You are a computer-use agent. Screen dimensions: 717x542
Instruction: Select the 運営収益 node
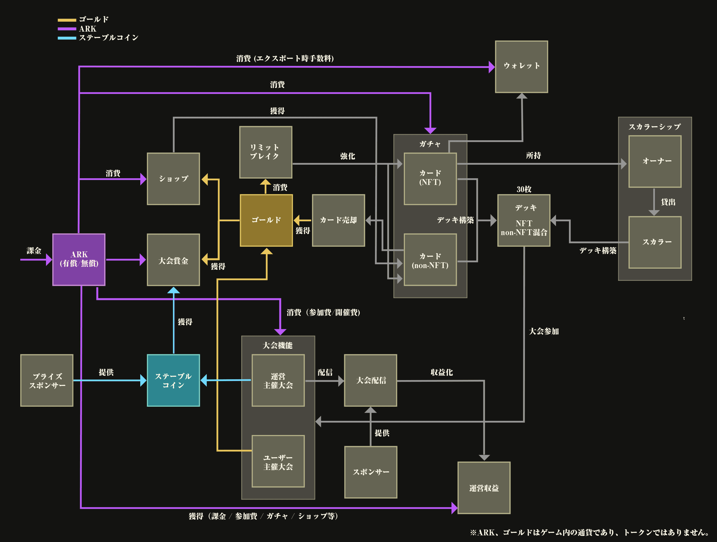[484, 488]
